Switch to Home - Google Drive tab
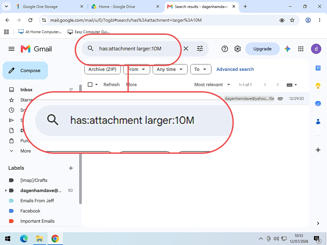Screen dimensions: 327x245 [x=126, y=6]
